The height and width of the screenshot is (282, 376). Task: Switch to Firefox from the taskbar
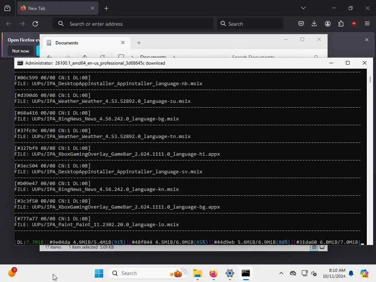[x=213, y=273]
